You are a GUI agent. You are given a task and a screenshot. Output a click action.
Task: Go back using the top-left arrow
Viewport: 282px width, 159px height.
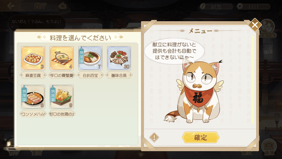(11, 6)
